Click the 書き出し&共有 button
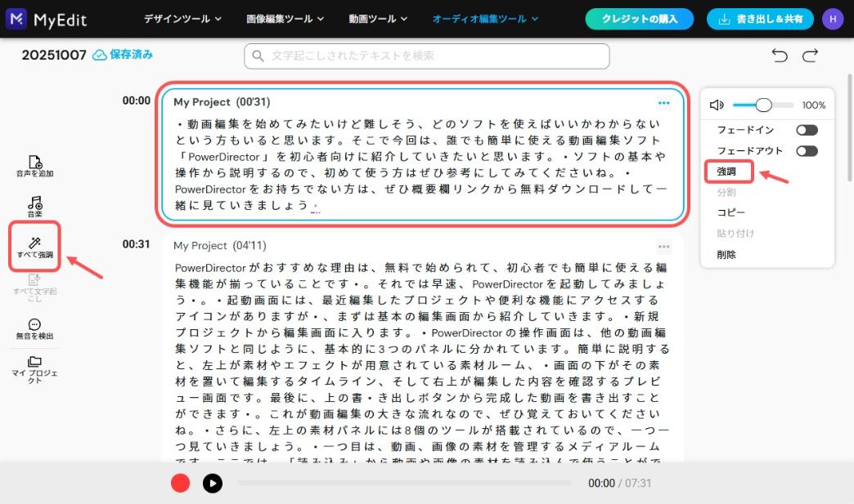This screenshot has width=854, height=504. click(x=759, y=18)
